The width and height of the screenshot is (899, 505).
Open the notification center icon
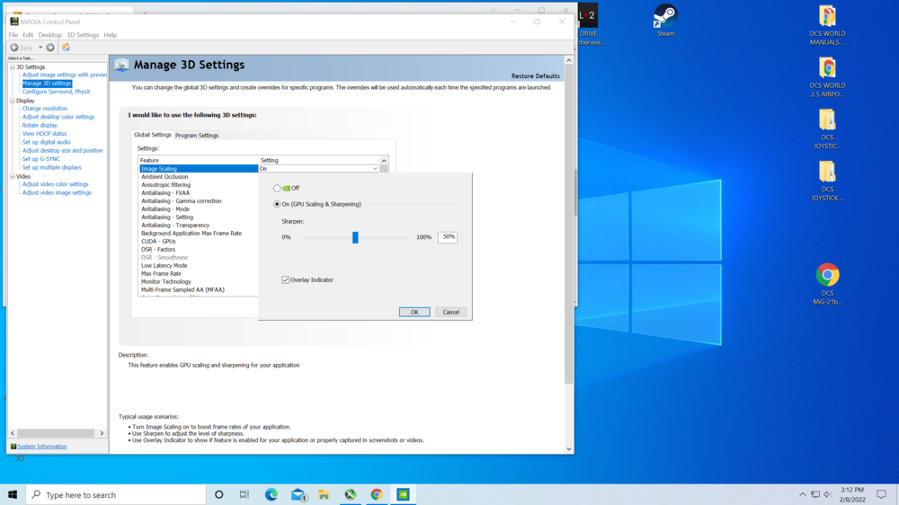tap(881, 495)
